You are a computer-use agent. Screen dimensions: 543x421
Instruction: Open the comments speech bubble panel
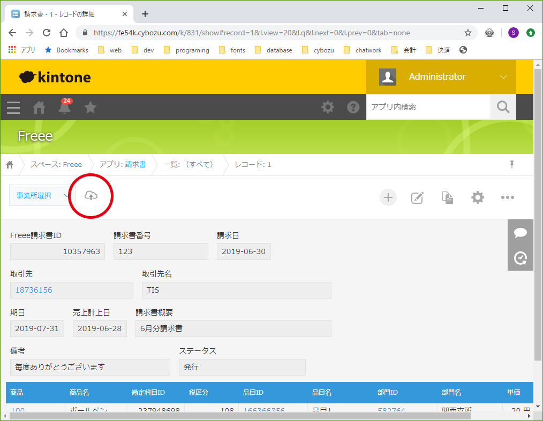[x=521, y=233]
